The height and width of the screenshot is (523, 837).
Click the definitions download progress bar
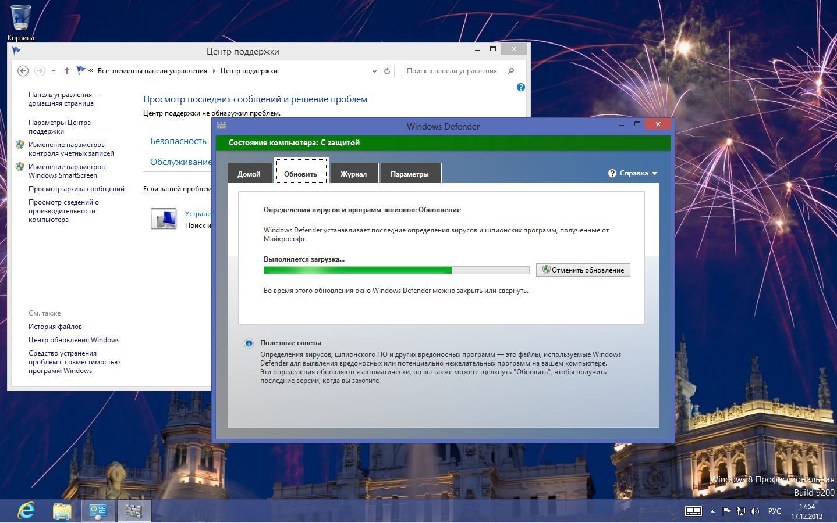point(396,270)
